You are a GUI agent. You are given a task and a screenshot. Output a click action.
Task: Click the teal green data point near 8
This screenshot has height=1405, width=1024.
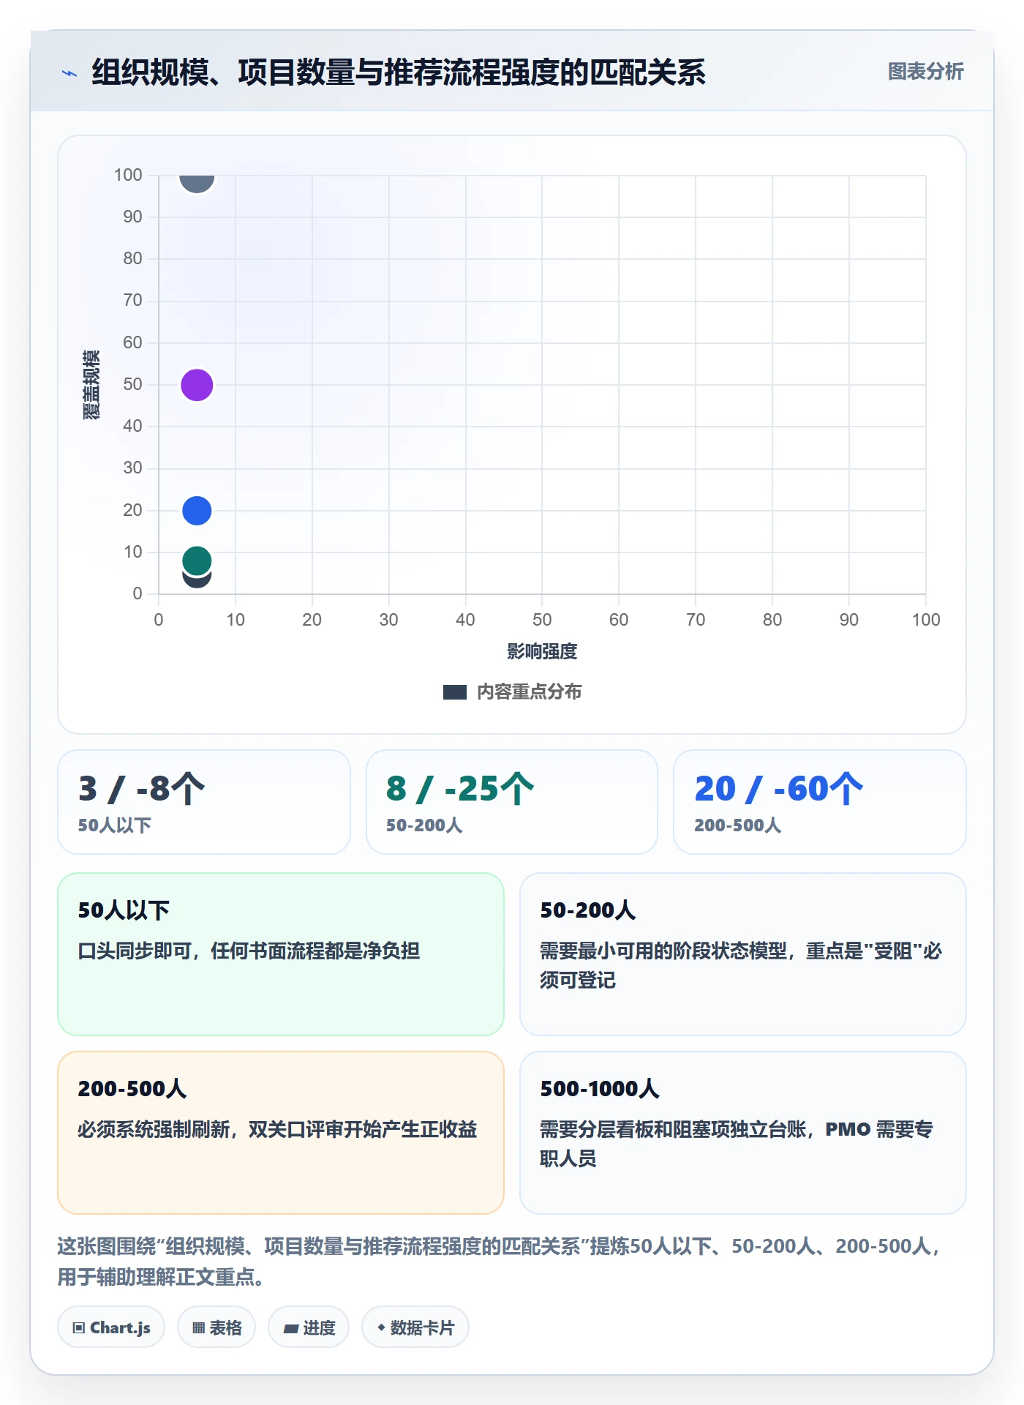(197, 560)
